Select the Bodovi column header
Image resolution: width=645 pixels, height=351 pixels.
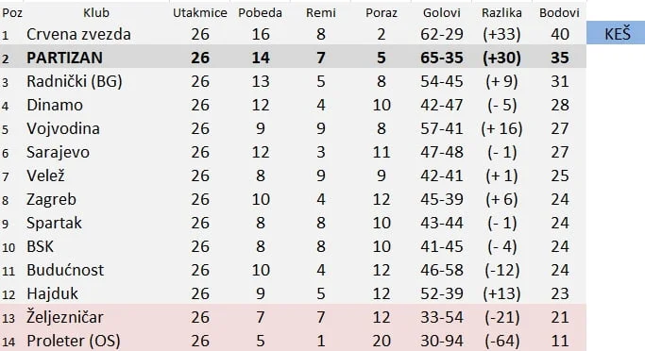(x=559, y=13)
